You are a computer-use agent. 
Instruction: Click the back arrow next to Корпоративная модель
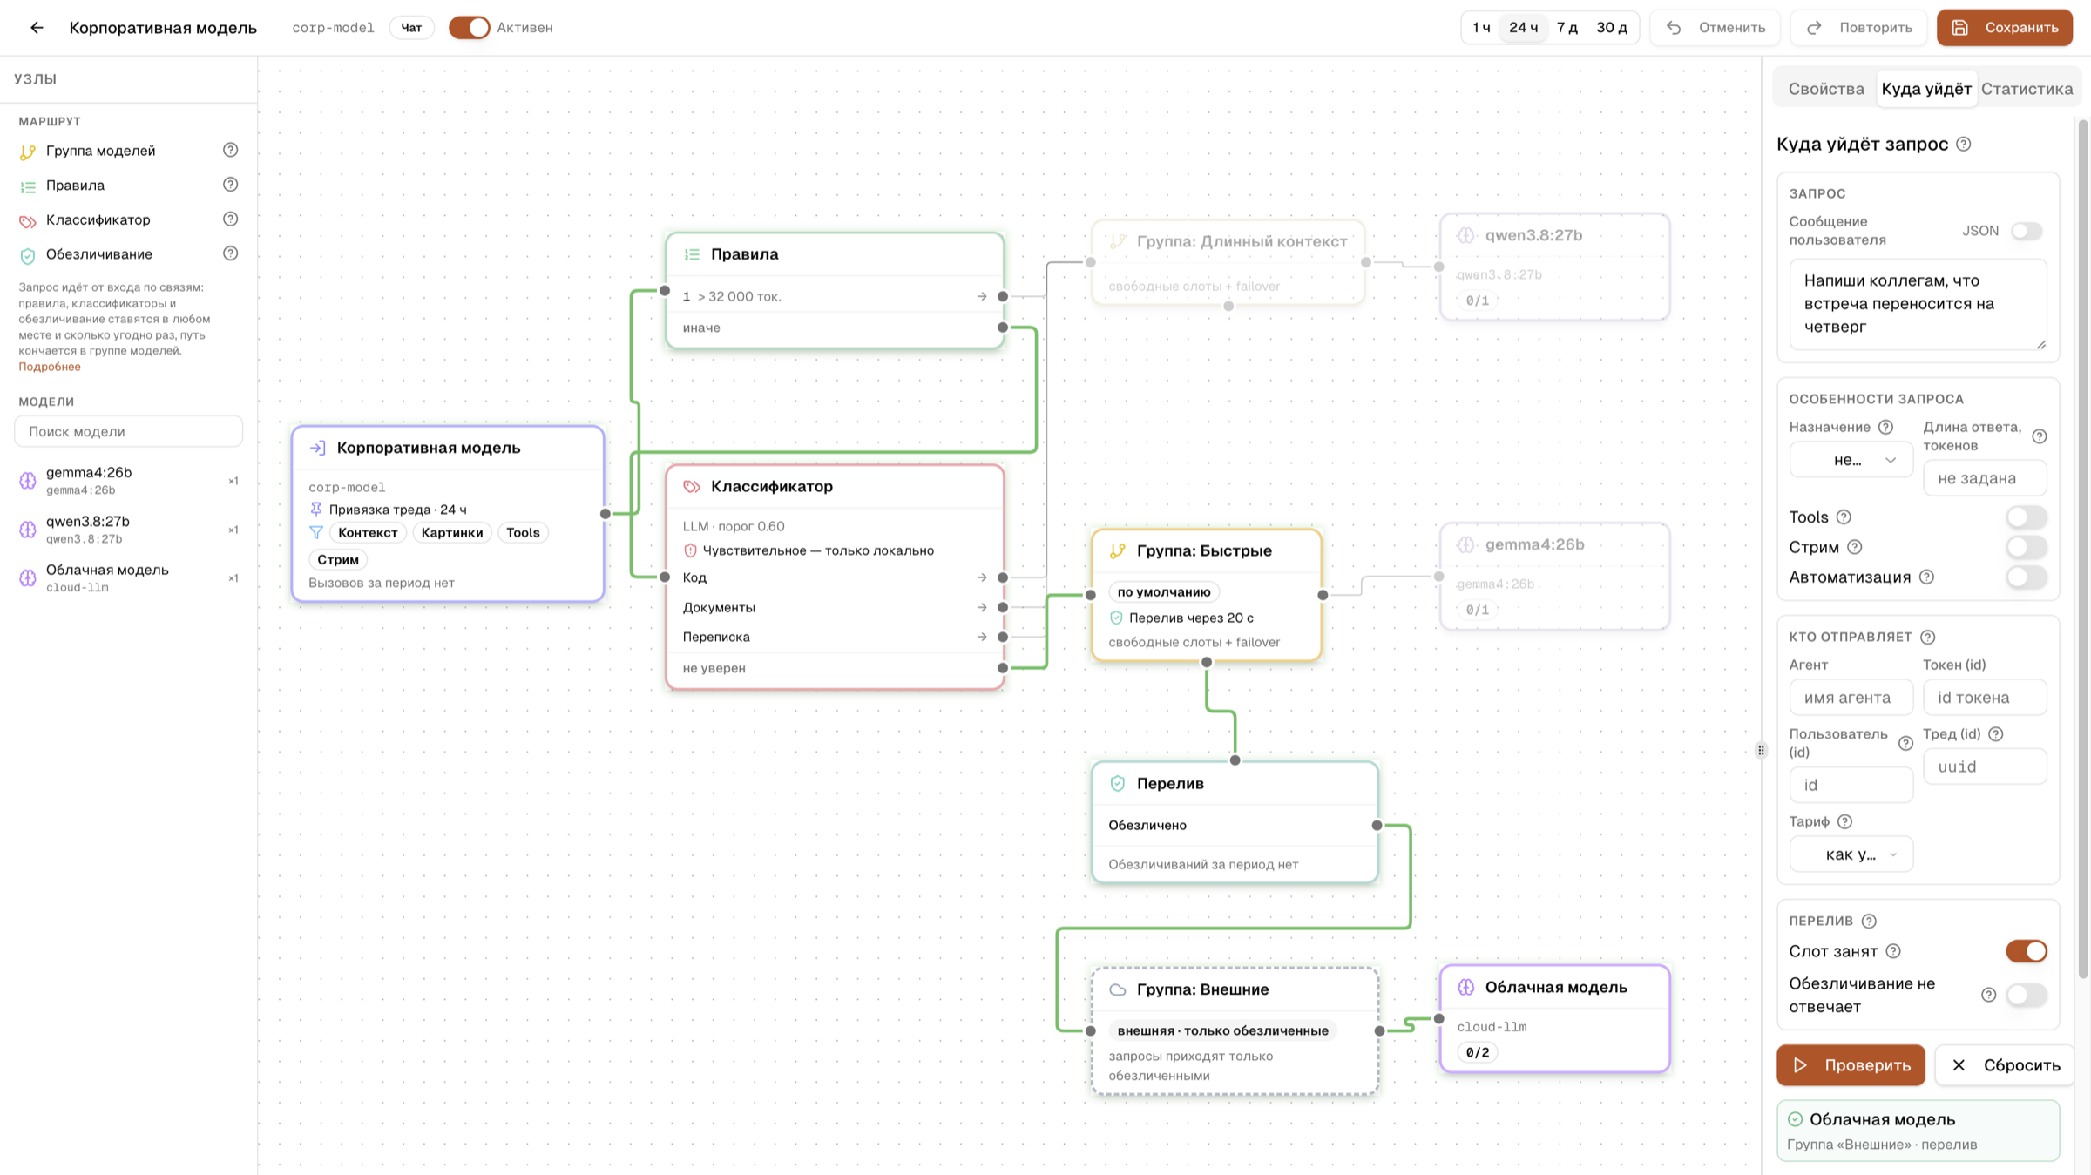pyautogui.click(x=37, y=28)
